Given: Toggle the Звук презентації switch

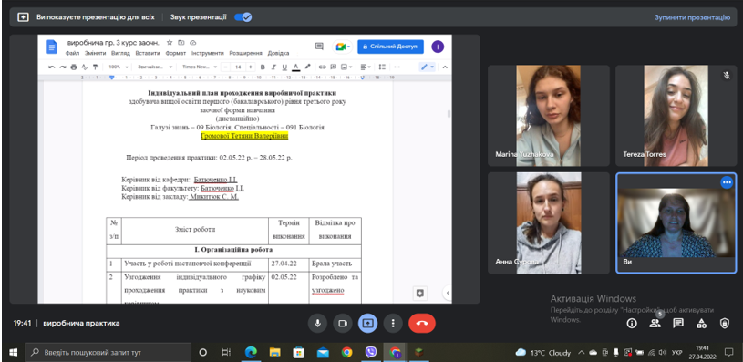Looking at the screenshot, I should tap(243, 17).
